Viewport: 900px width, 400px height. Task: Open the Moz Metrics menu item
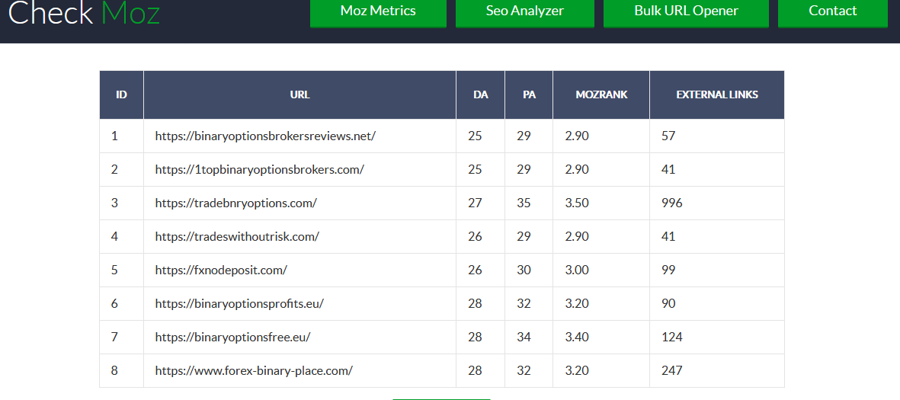(x=378, y=11)
